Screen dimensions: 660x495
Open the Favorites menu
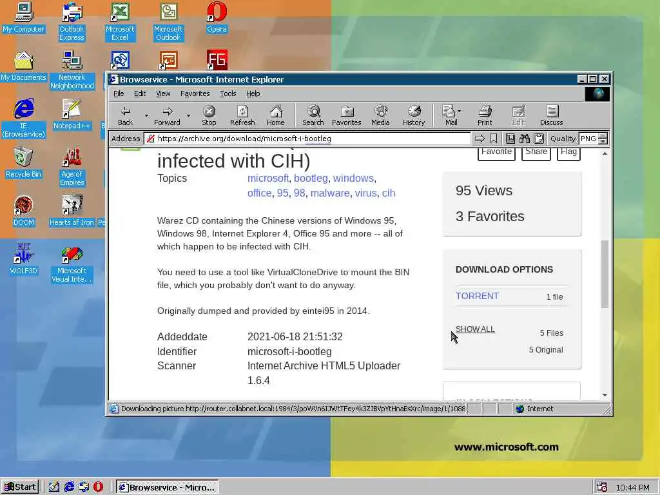click(195, 93)
